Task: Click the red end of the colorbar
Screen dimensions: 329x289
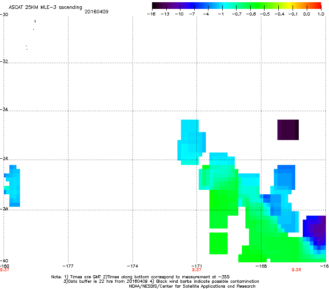Action: coord(318,6)
